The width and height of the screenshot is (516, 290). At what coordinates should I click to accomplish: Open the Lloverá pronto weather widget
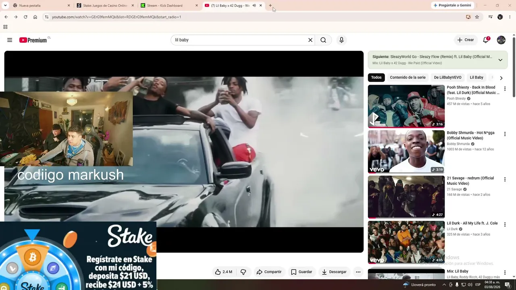point(419,285)
